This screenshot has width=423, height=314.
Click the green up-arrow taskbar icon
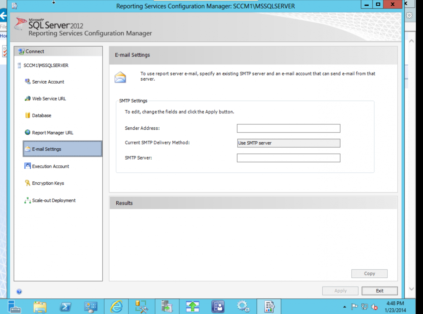[192, 307]
